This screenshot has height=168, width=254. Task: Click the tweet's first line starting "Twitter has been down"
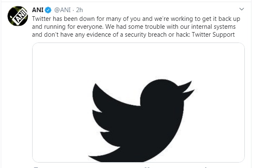pos(136,19)
